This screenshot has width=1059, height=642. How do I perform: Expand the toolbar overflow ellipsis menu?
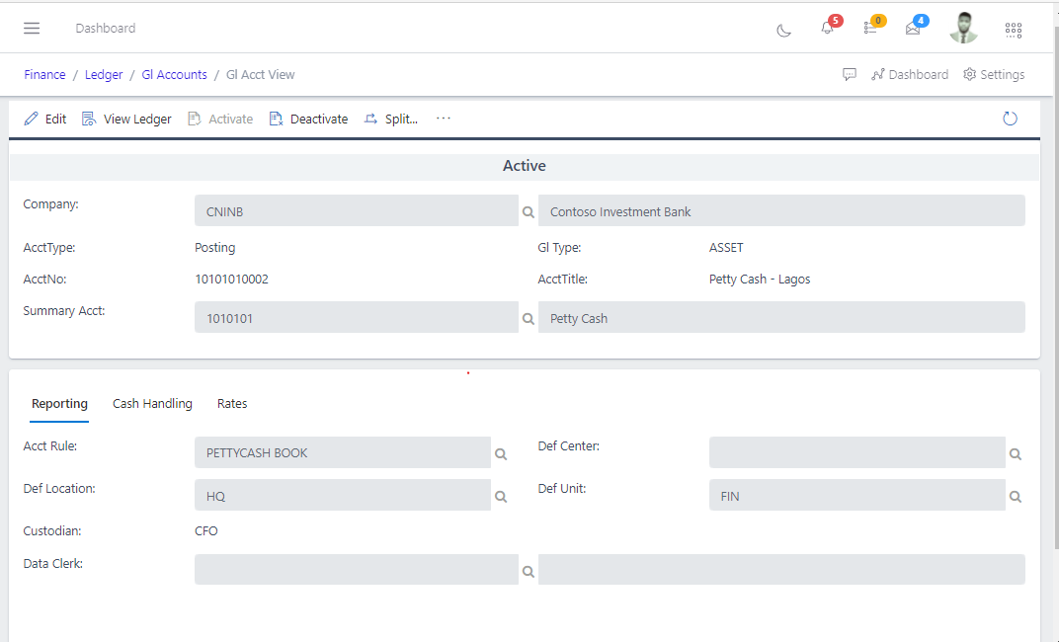[x=443, y=119]
